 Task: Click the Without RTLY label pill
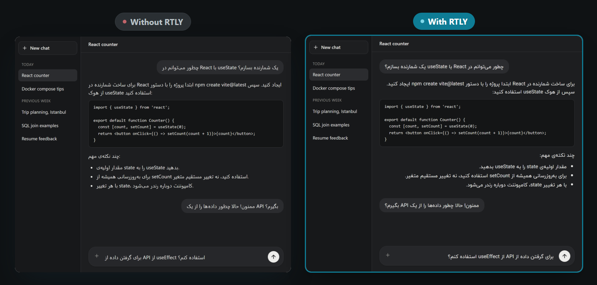tap(153, 22)
